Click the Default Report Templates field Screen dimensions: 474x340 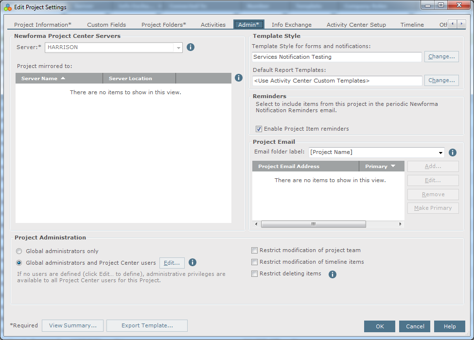(x=337, y=81)
